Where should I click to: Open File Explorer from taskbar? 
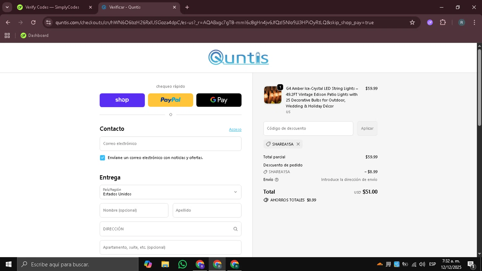tap(165, 264)
